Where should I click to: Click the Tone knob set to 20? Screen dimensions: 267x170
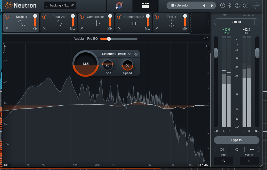tap(107, 65)
